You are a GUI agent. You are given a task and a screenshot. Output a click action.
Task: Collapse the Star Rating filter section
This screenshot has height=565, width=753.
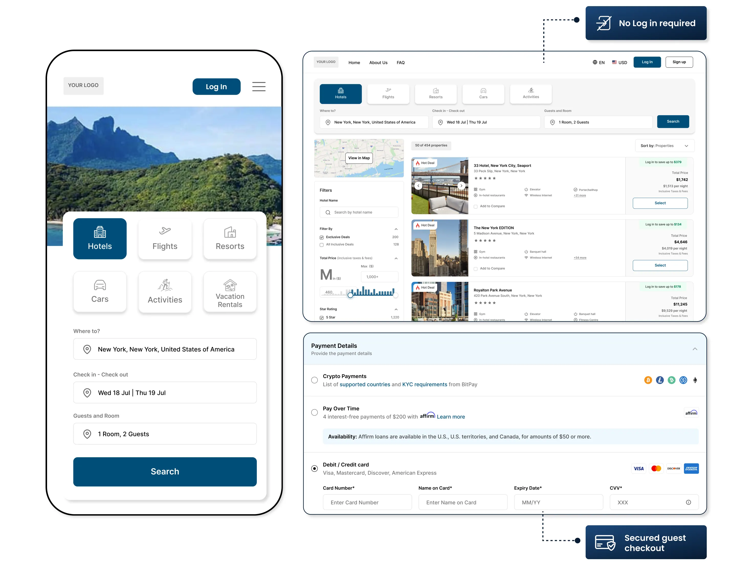point(396,310)
